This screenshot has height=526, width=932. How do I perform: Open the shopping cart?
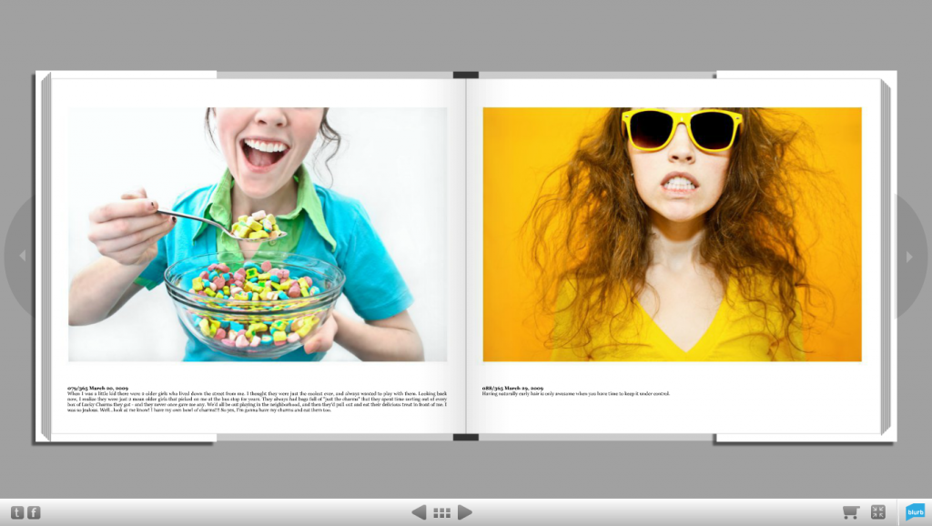coord(851,512)
